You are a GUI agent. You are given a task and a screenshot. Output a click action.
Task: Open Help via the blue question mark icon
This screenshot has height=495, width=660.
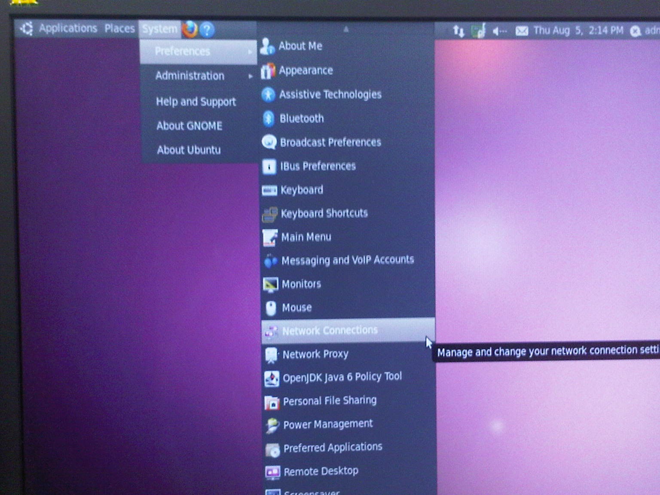(207, 30)
